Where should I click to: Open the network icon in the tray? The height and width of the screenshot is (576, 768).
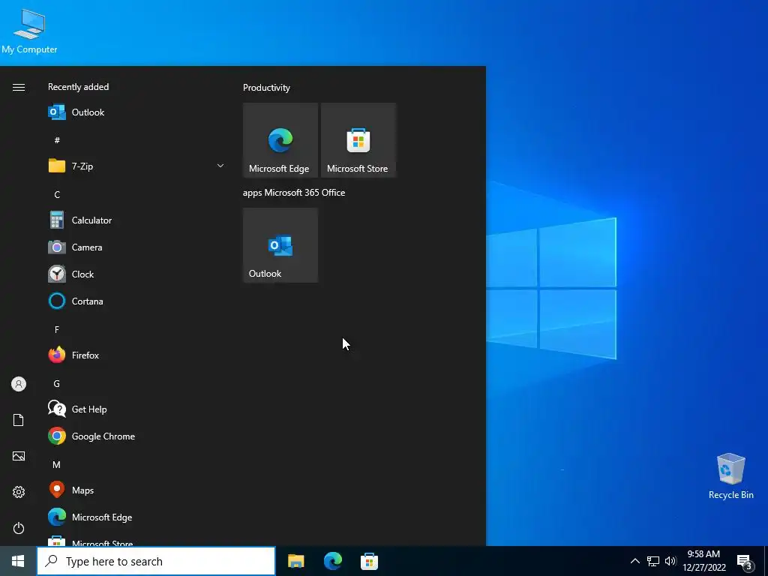653,561
